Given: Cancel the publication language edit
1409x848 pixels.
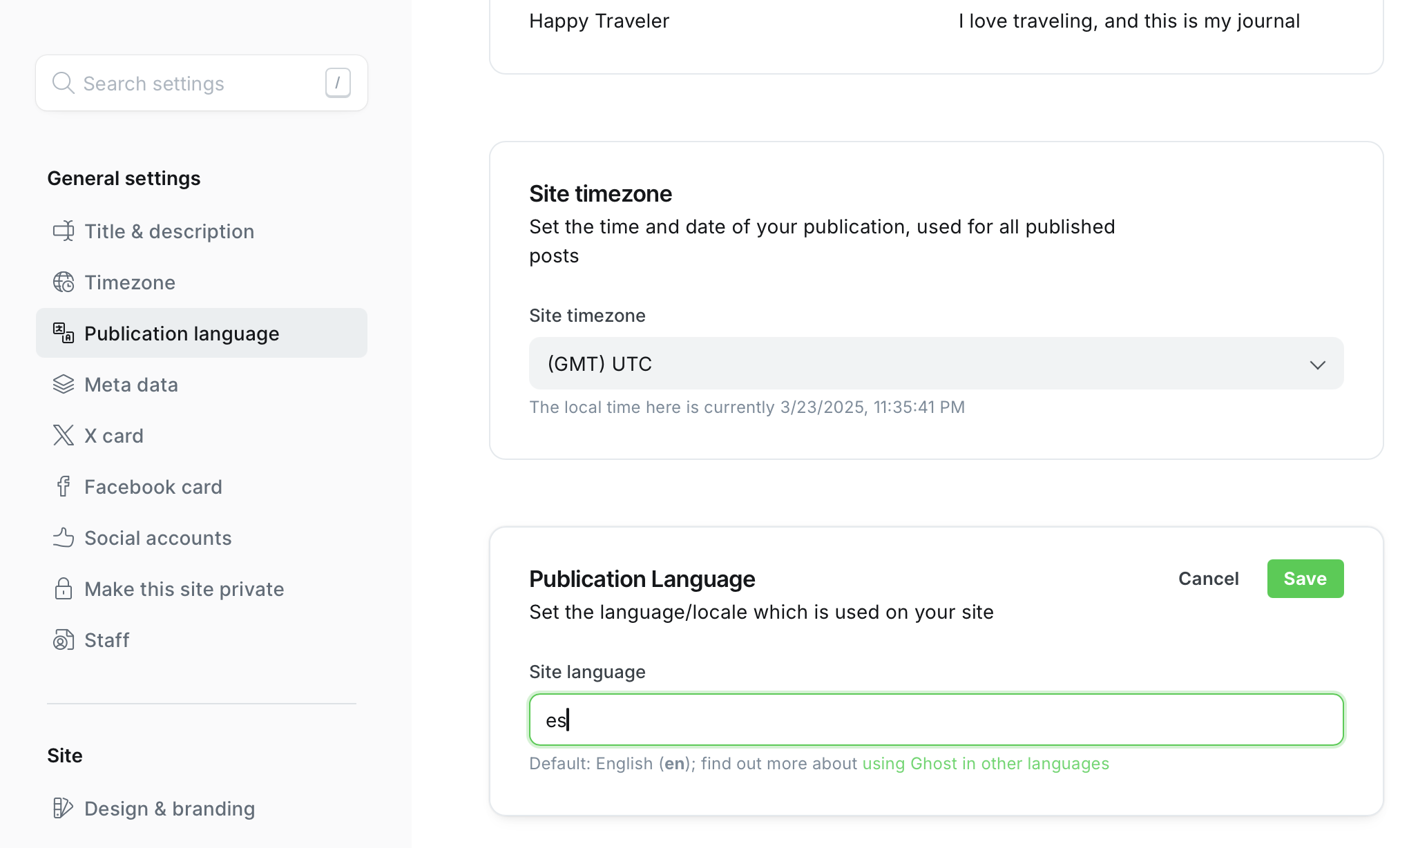Looking at the screenshot, I should [1208, 579].
